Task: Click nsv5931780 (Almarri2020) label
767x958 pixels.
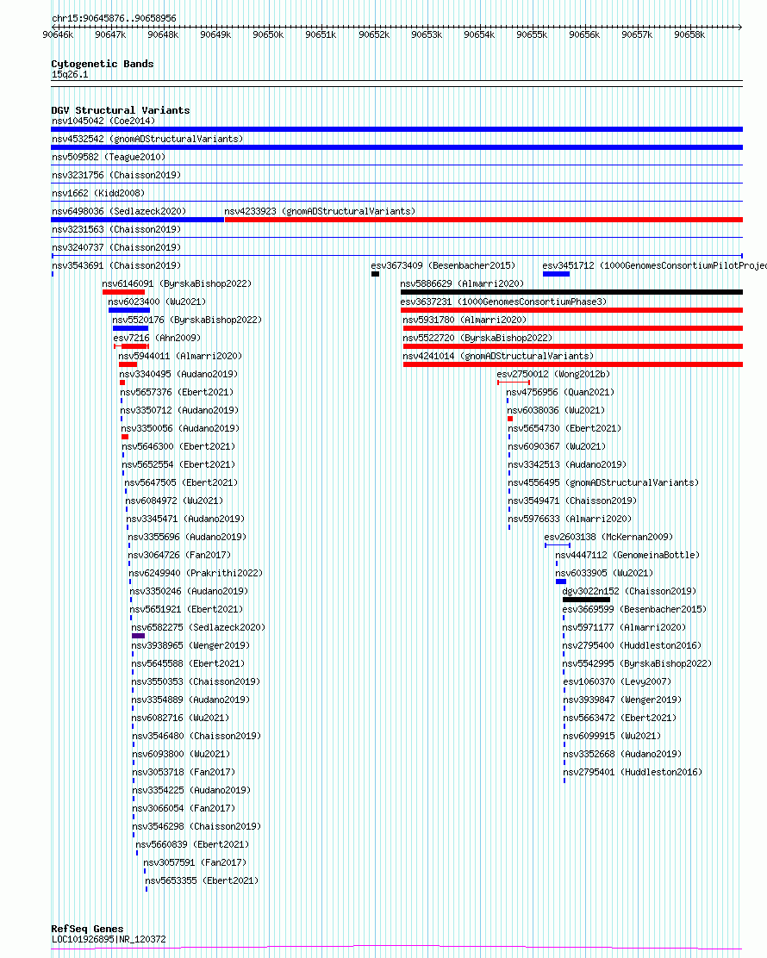Action: coord(465,320)
